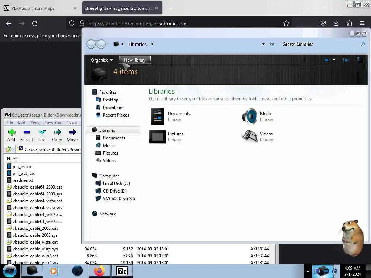The height and width of the screenshot is (278, 371).
Task: Click the 7-Zip Test button
Action: (42, 135)
